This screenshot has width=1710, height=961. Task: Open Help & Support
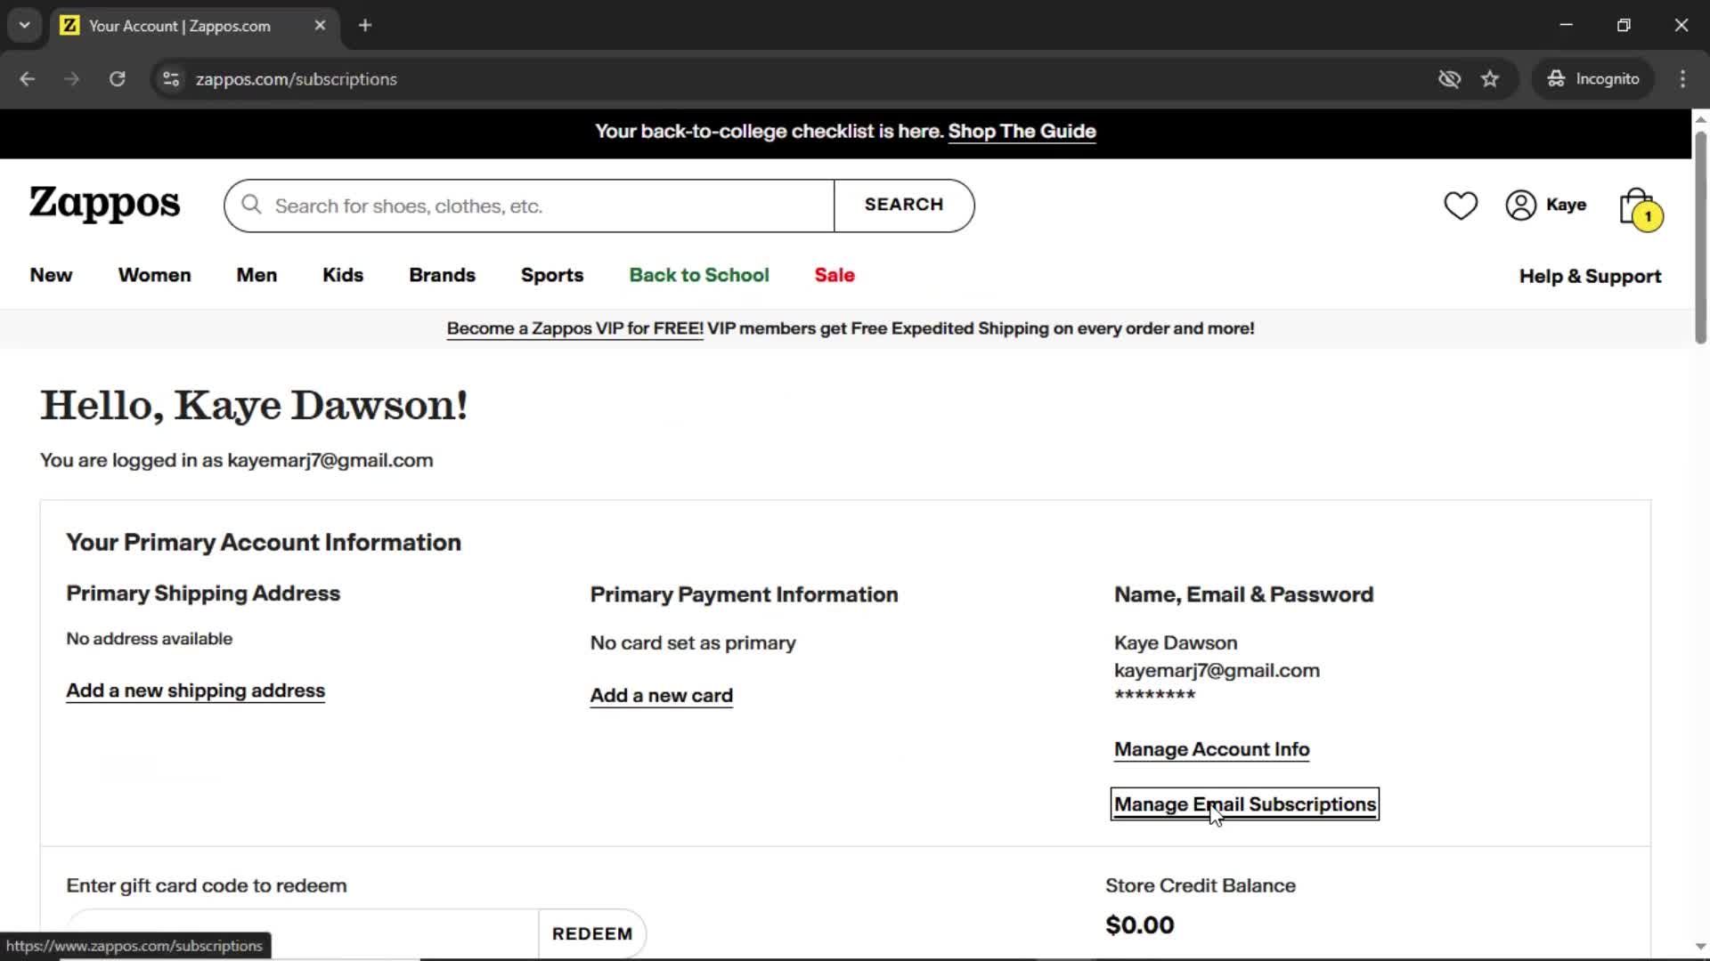tap(1590, 277)
